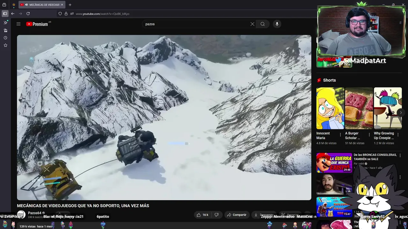Open options menu for Innocent Maria short
The width and height of the screenshot is (408, 229).
(340, 135)
